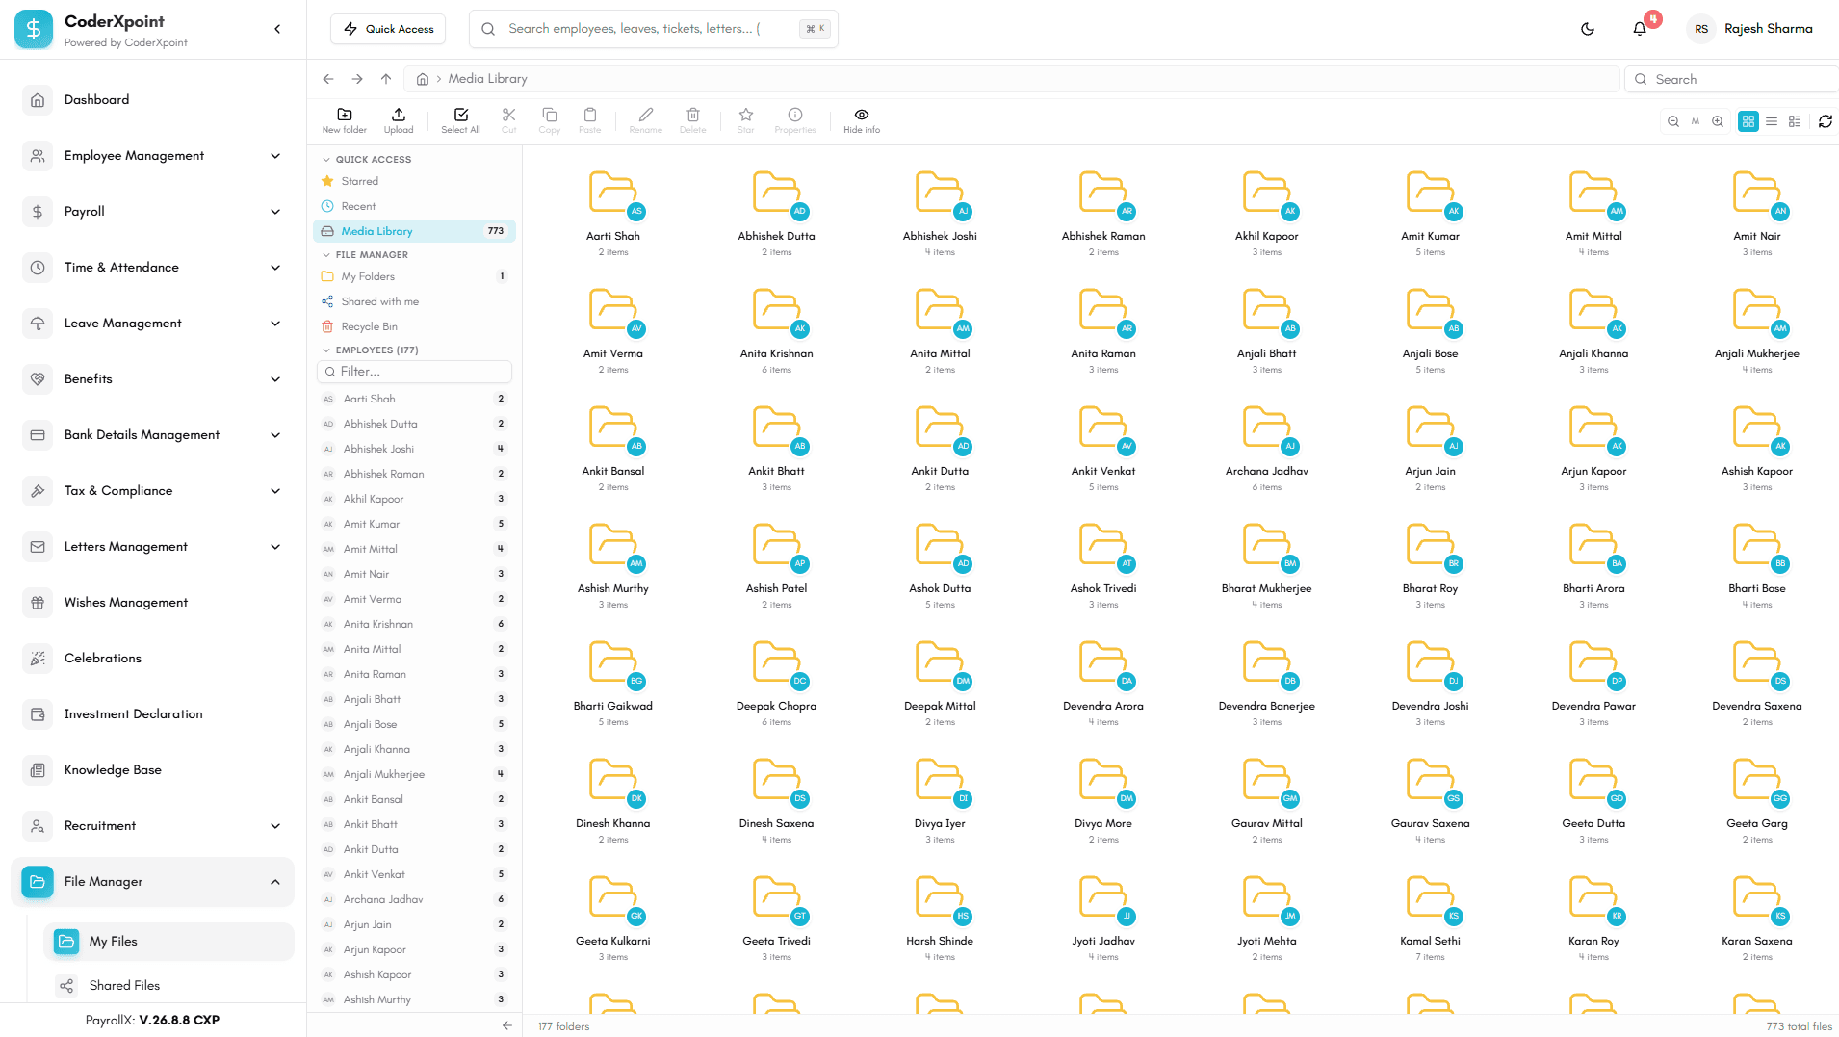The height and width of the screenshot is (1037, 1839).
Task: Focus the media library Search field
Action: 1732,80
